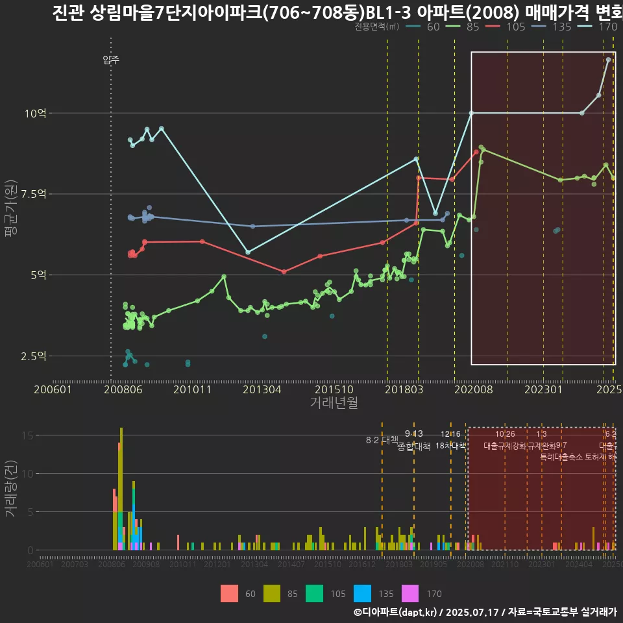Click the '규제완화' annotation label
The width and height of the screenshot is (623, 623).
[x=541, y=446]
